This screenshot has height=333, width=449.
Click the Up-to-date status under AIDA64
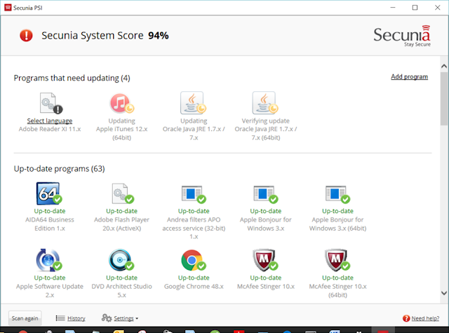click(50, 211)
